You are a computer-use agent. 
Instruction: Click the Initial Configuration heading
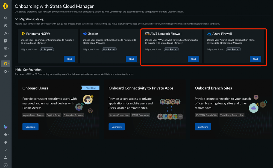pos(28,70)
